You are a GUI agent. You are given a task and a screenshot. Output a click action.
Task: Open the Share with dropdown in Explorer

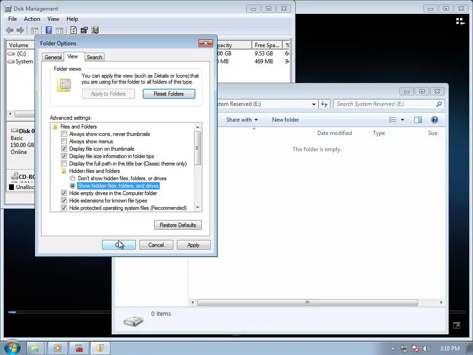242,120
